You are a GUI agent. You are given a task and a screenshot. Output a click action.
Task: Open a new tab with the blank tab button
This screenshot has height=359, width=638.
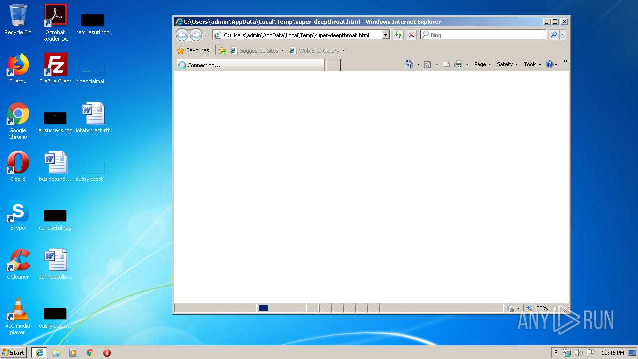pos(333,65)
